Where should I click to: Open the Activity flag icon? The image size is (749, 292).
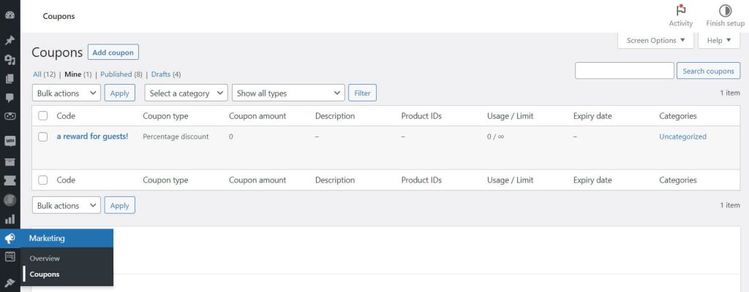(x=680, y=11)
